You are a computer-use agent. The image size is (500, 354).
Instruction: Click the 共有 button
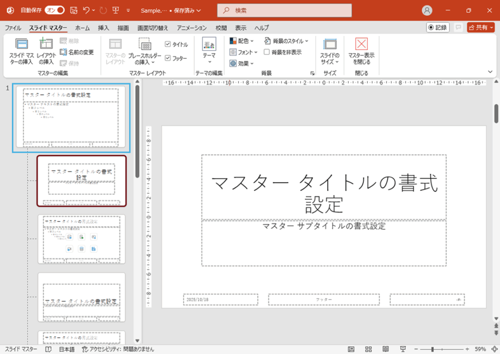480,27
